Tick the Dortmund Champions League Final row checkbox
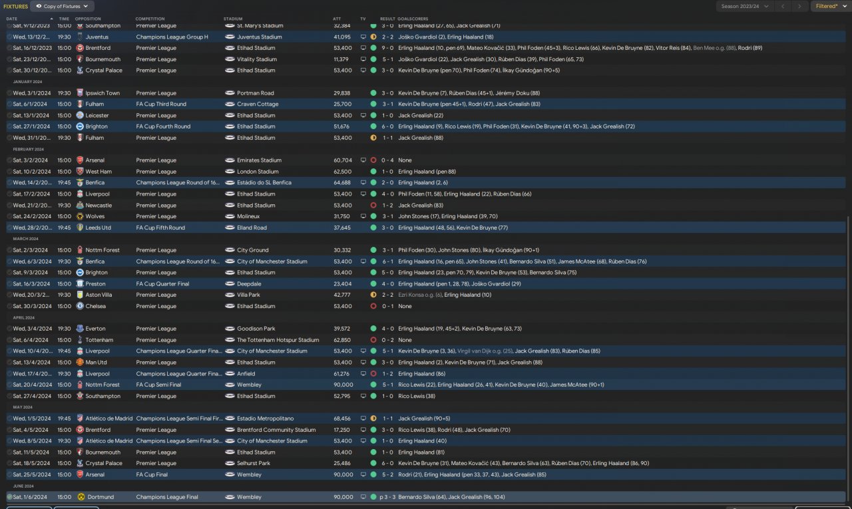 tap(10, 497)
